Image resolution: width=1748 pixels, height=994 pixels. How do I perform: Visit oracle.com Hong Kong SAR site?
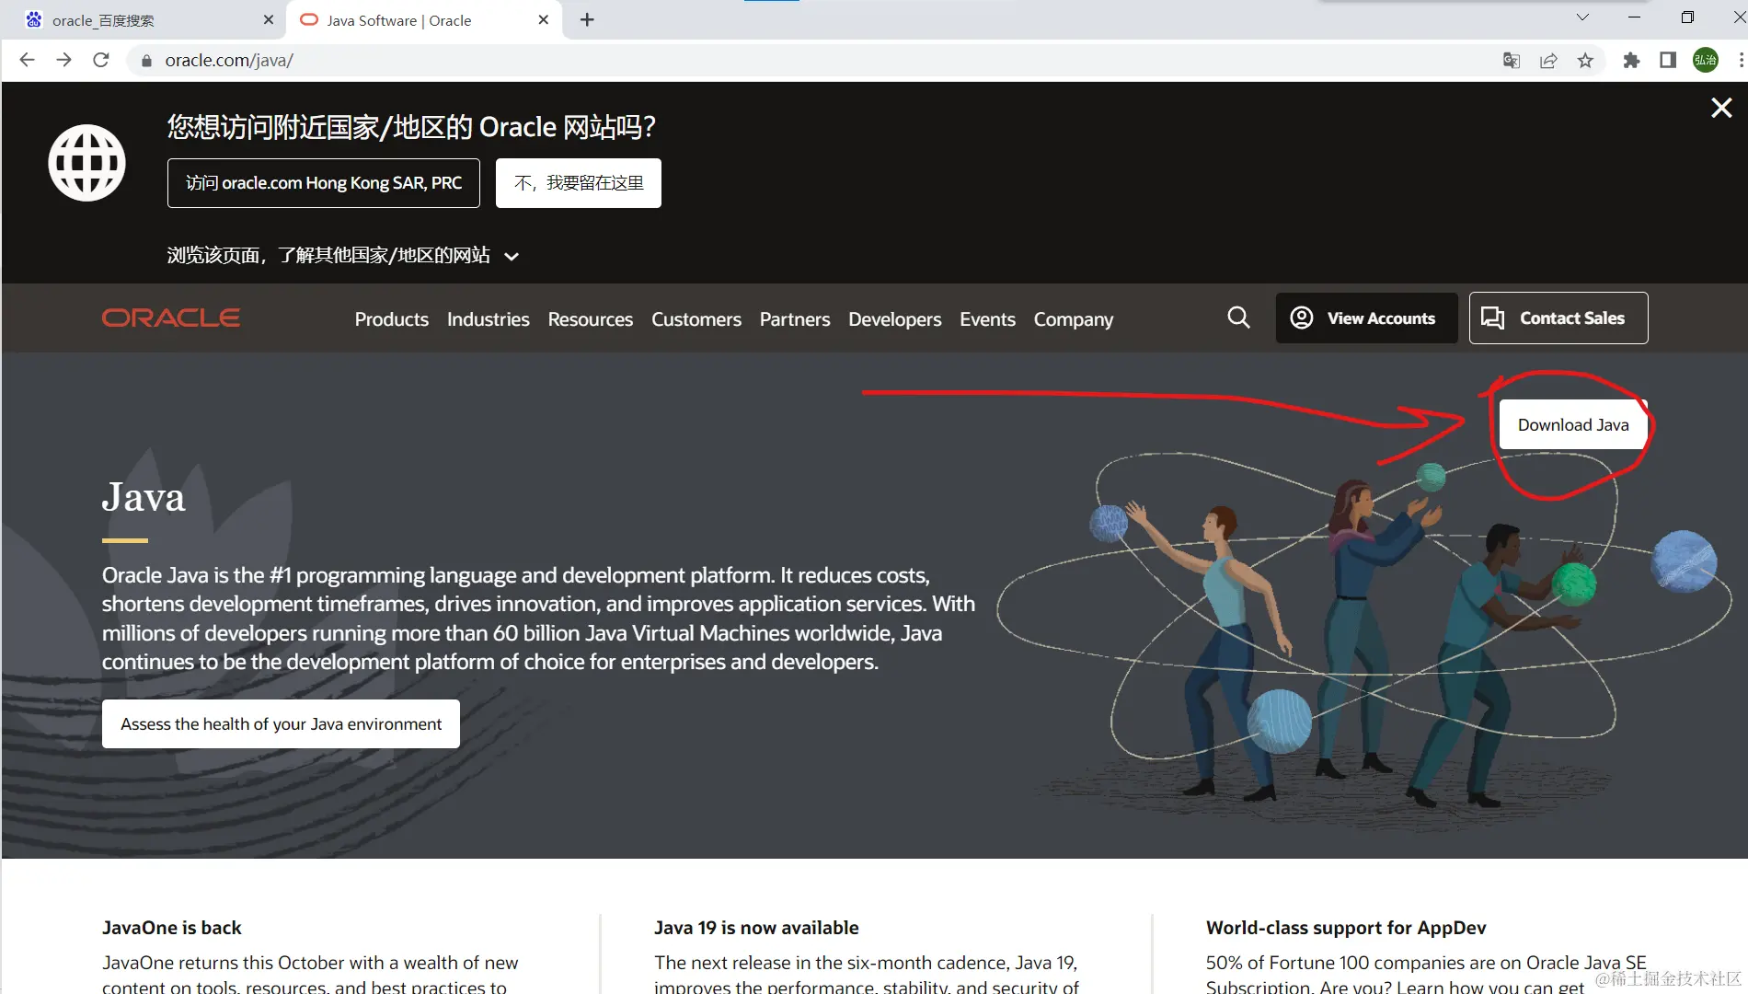324,183
